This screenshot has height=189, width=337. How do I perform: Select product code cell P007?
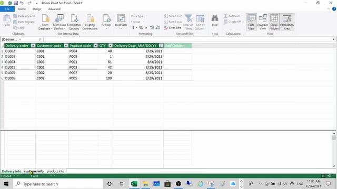point(83,73)
